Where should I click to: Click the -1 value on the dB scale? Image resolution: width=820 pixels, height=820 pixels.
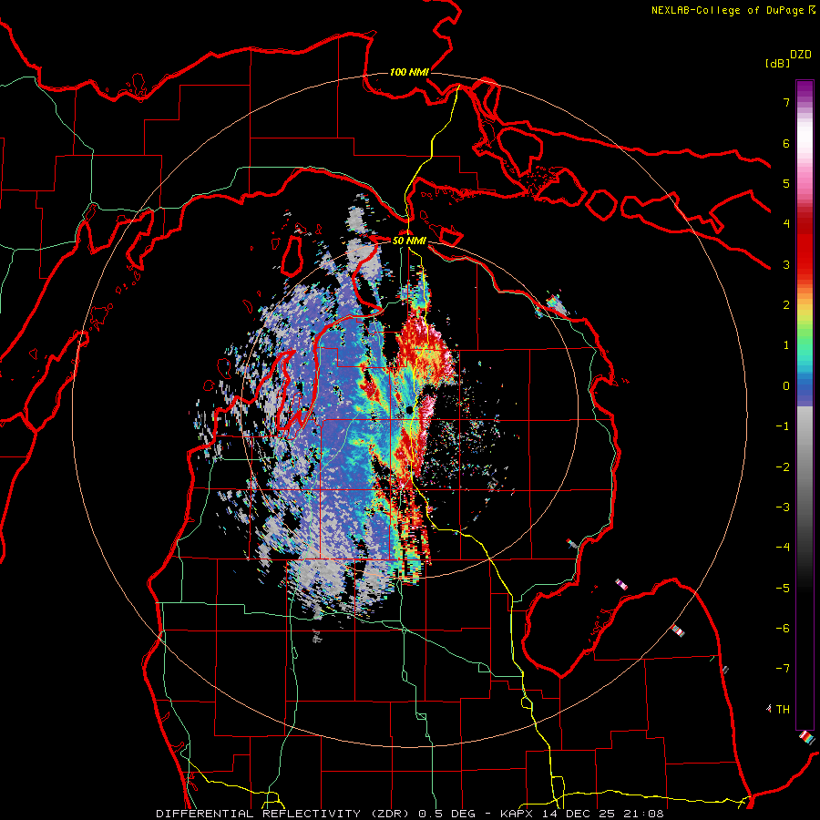(x=783, y=426)
